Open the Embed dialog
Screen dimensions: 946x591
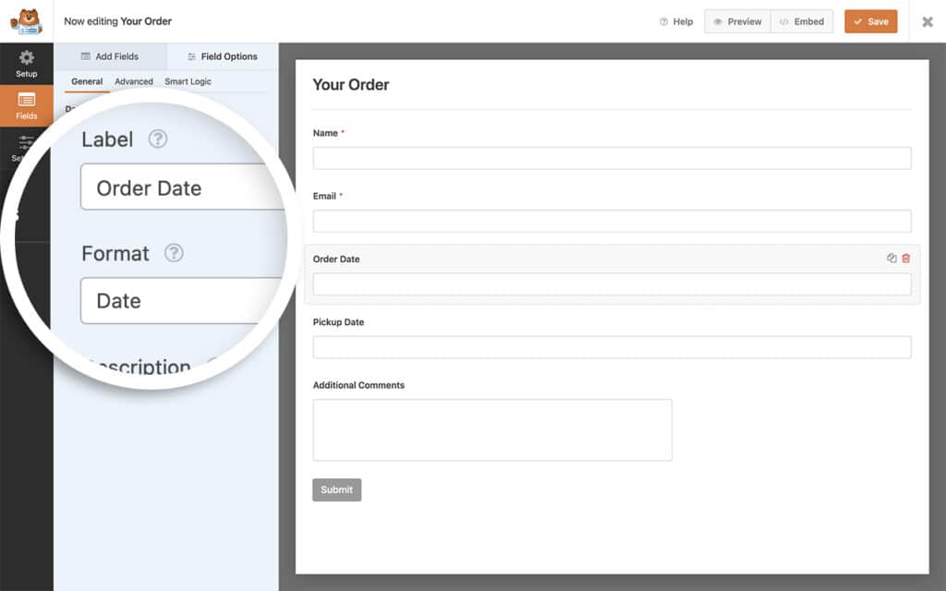(x=801, y=21)
